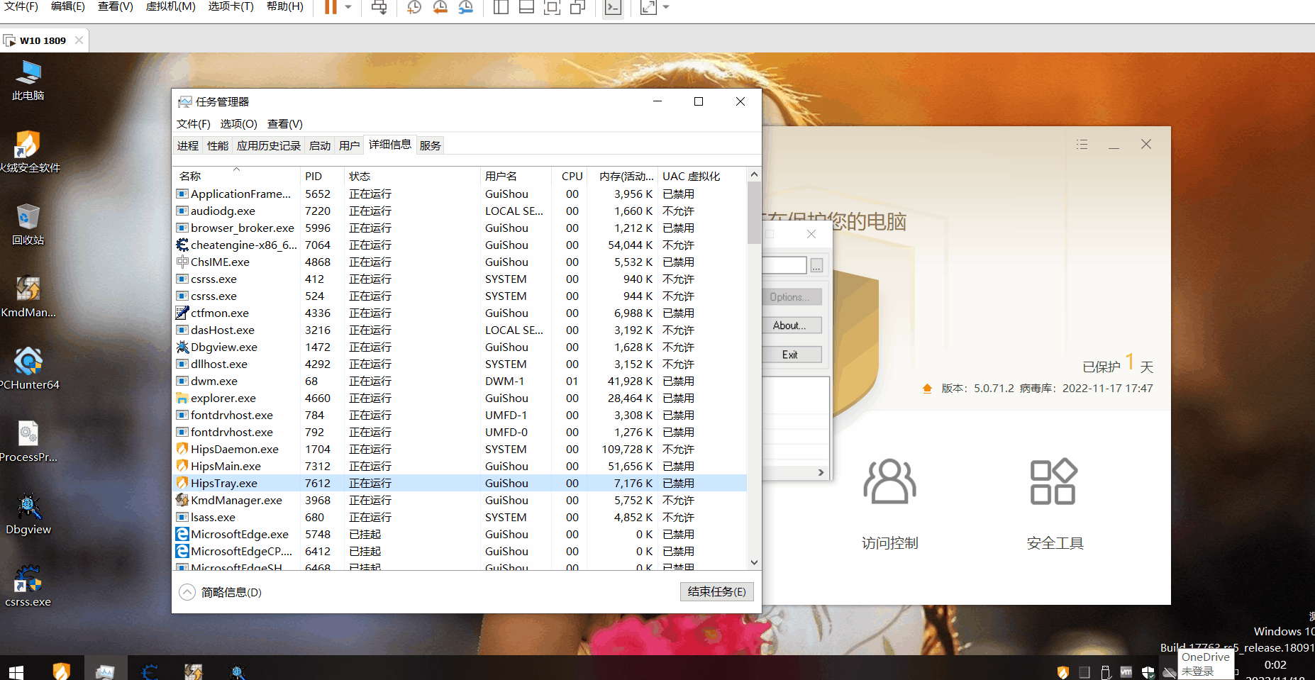
Task: Click the small browse "..." button
Action: 816,266
